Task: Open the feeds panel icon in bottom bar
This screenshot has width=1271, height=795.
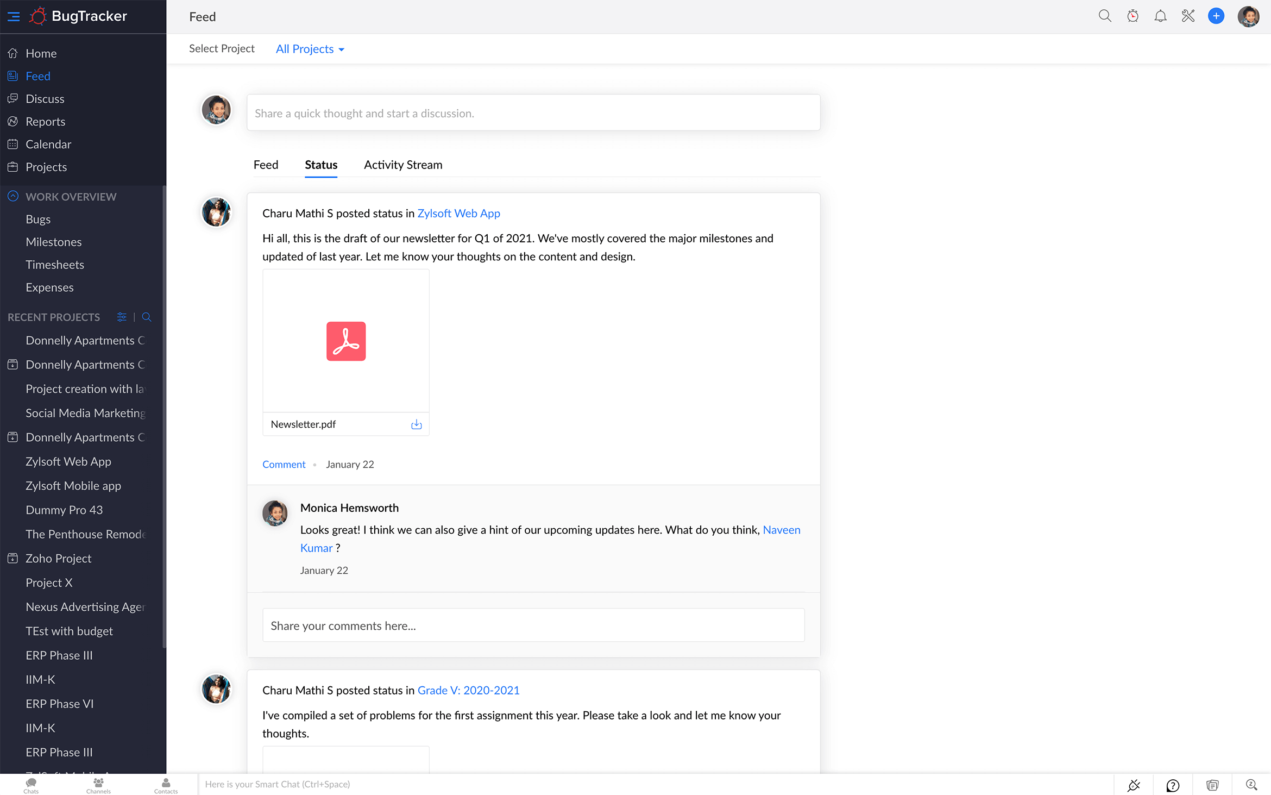Action: click(x=1212, y=785)
